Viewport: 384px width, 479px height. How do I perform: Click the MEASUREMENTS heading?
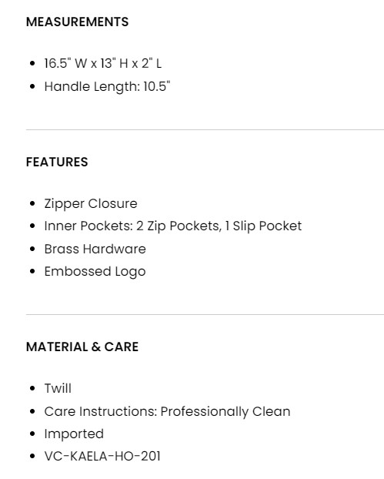tap(77, 22)
